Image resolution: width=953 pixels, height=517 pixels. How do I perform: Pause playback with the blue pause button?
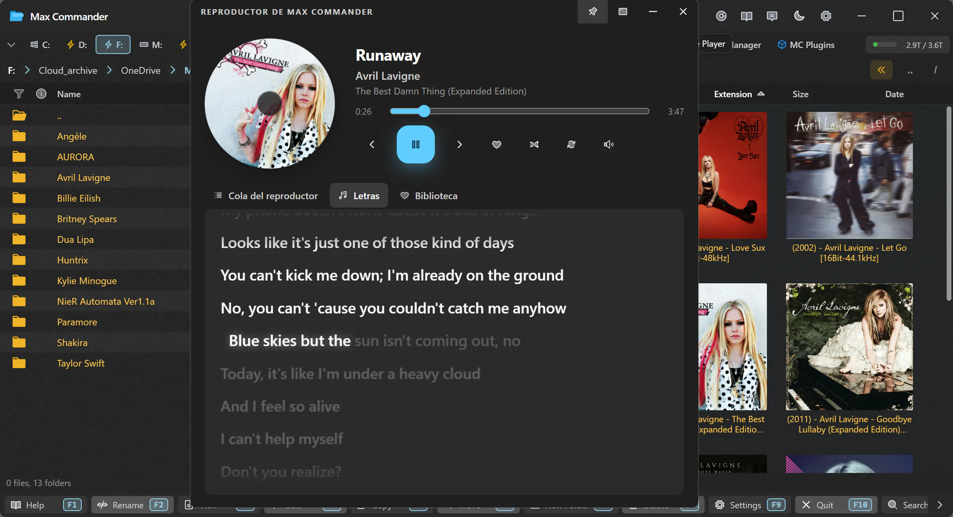(415, 144)
